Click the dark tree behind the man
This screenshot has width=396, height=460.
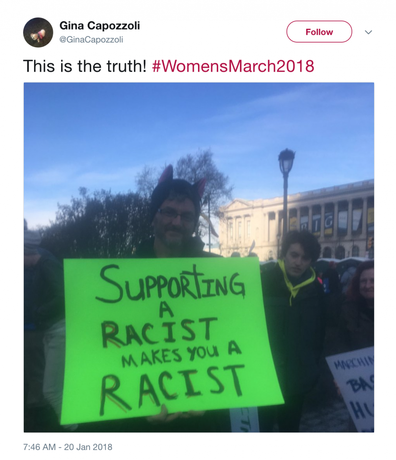coord(96,222)
